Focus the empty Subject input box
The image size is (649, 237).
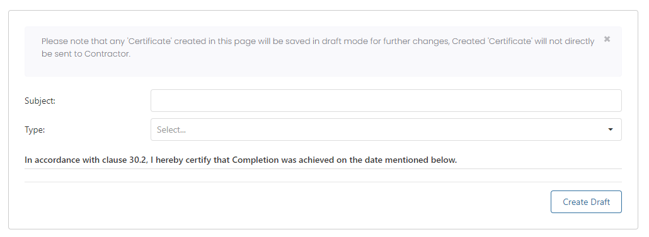tap(386, 101)
